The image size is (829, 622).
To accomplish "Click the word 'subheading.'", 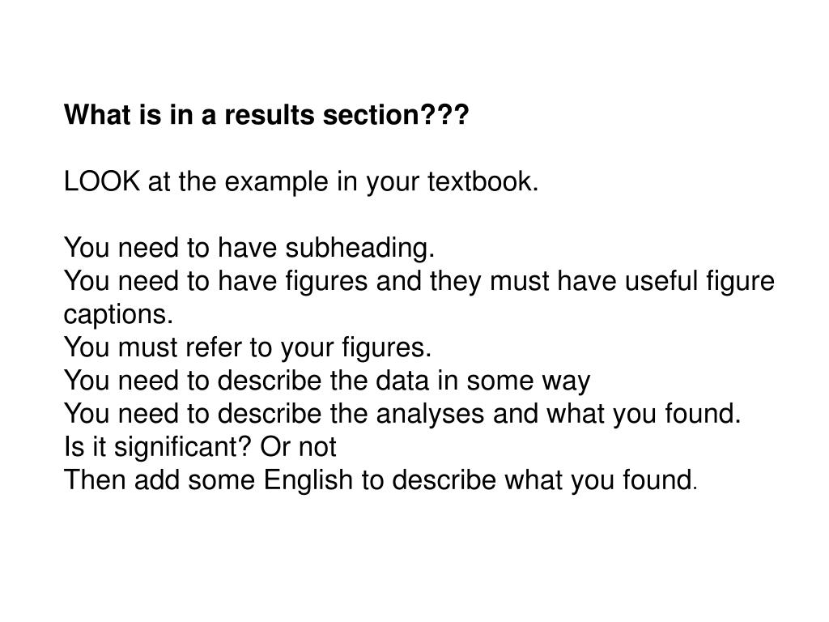I will coord(360,248).
